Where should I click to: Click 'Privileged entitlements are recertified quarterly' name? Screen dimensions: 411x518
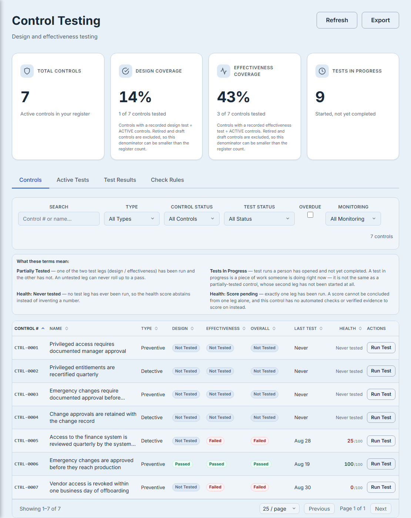[82, 371]
